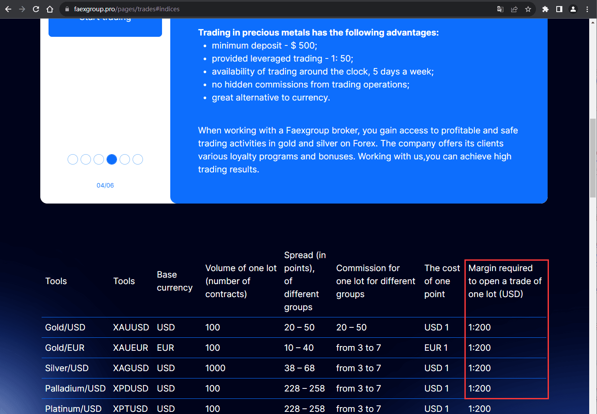
Task: Toggle browser side panel
Action: tap(559, 9)
